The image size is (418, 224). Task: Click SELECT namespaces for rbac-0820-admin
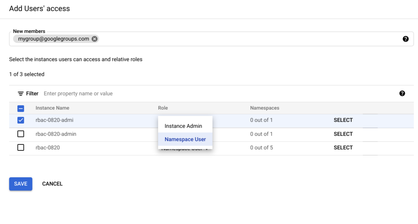click(343, 134)
